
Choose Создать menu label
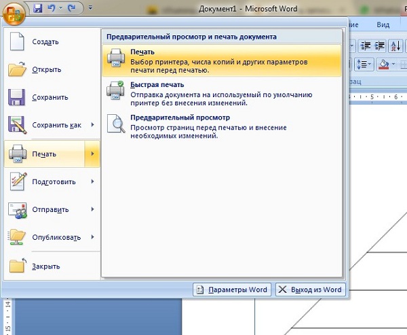[45, 42]
